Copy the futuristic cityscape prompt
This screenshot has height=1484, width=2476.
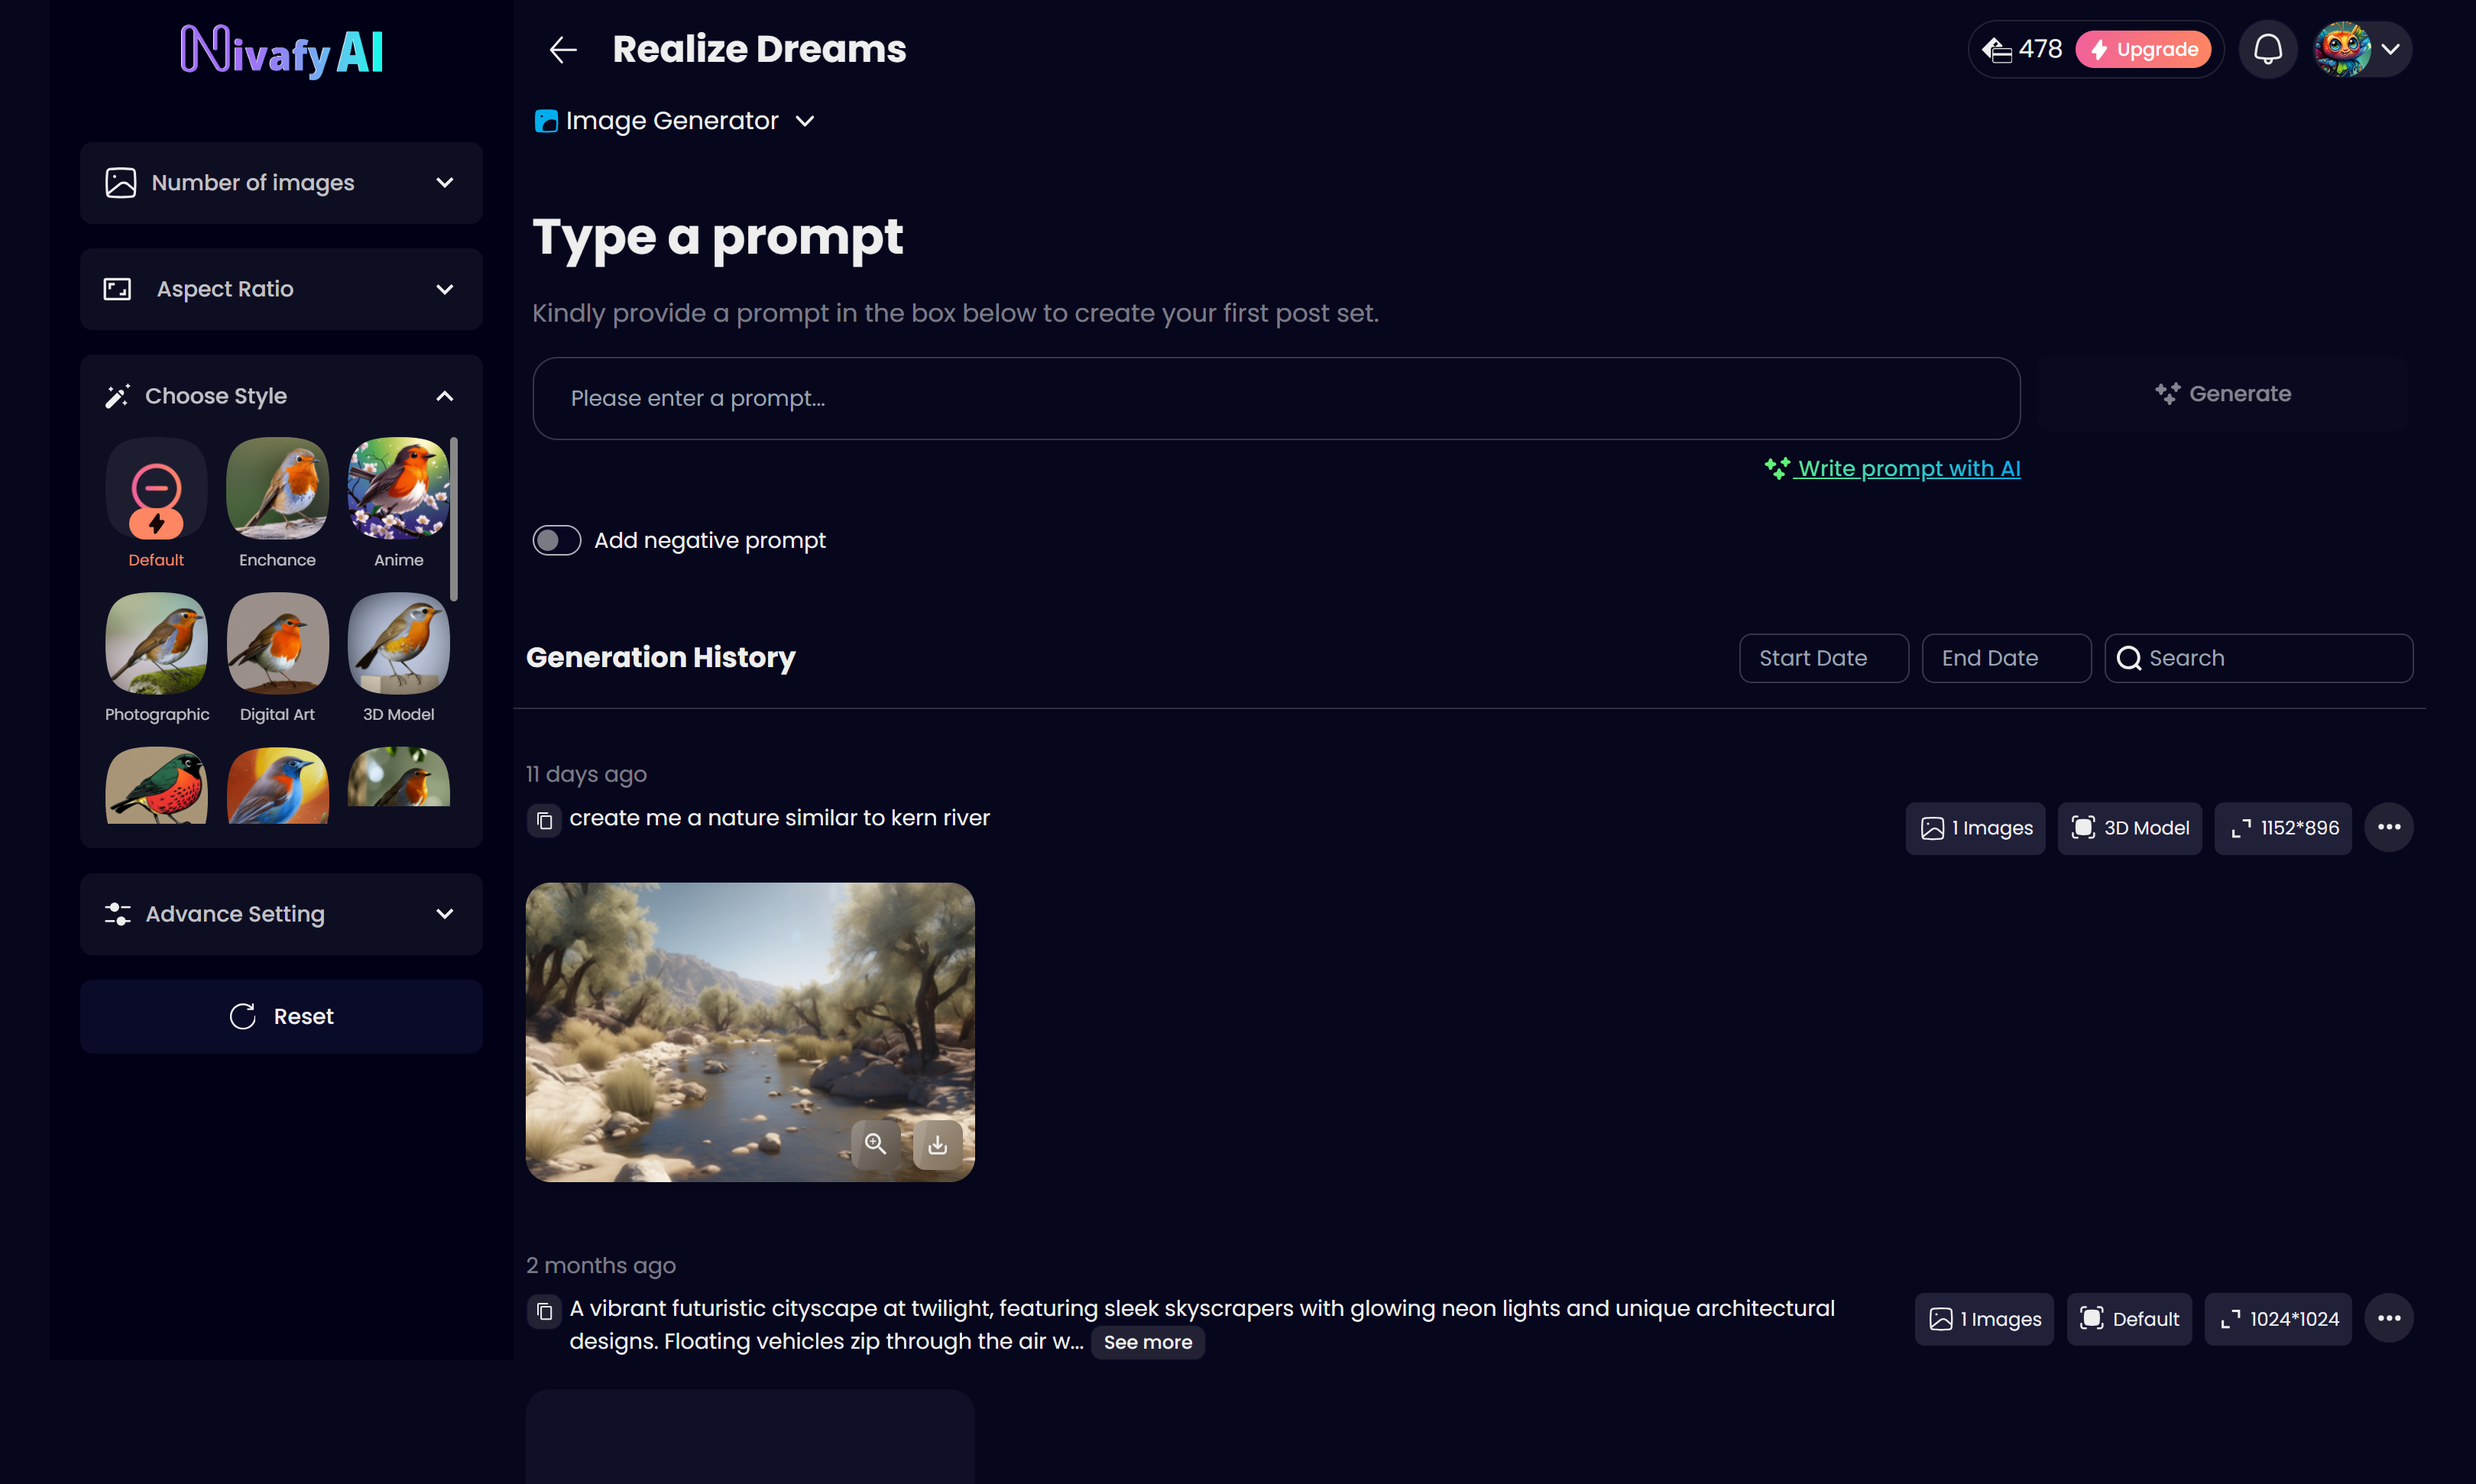(544, 1311)
